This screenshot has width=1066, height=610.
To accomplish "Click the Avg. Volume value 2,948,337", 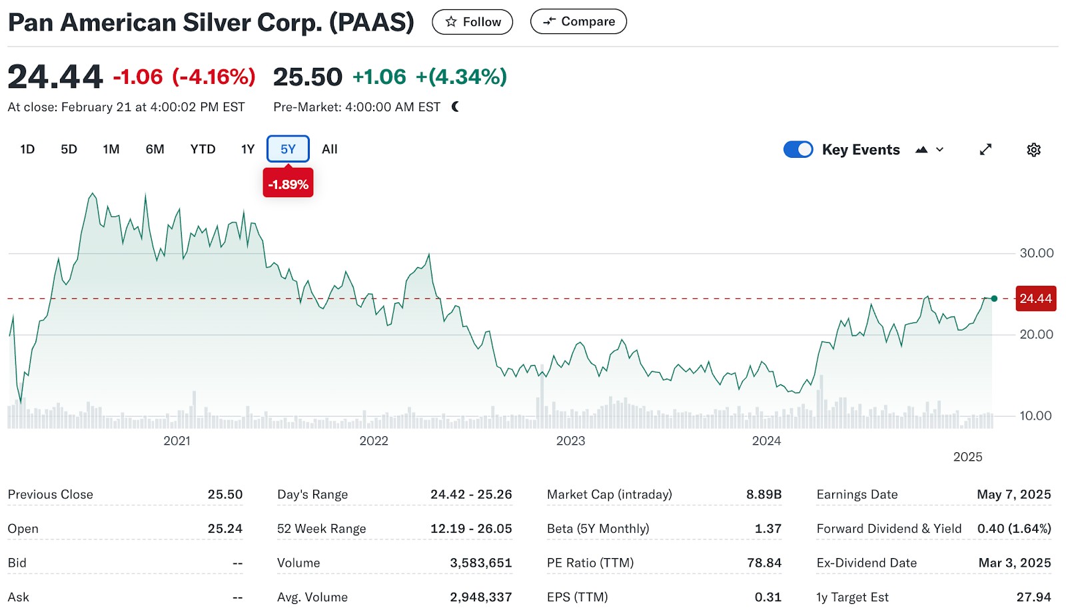I will coord(481,597).
